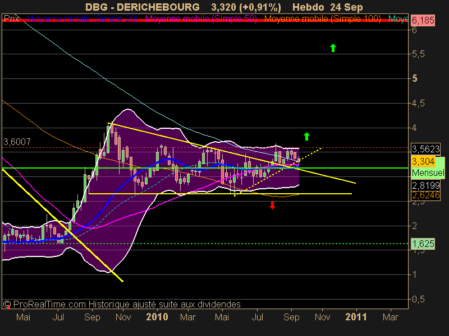Click the orange 3,304 price tag
The image size is (449, 336).
tap(423, 161)
